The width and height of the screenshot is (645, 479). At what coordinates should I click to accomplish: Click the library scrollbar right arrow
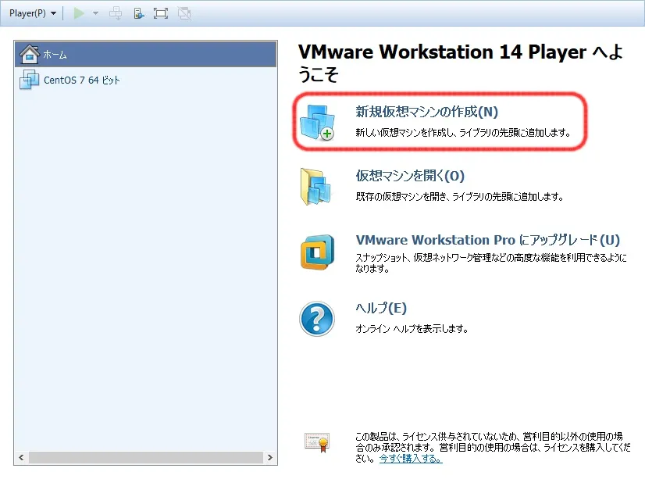(270, 457)
